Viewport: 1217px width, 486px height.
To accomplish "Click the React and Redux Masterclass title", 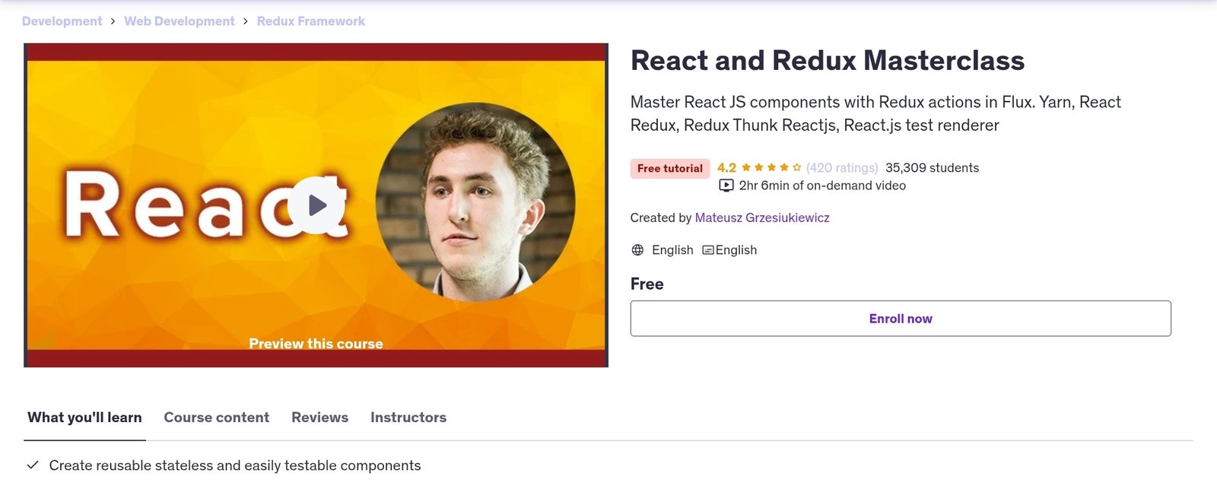I will (x=828, y=61).
